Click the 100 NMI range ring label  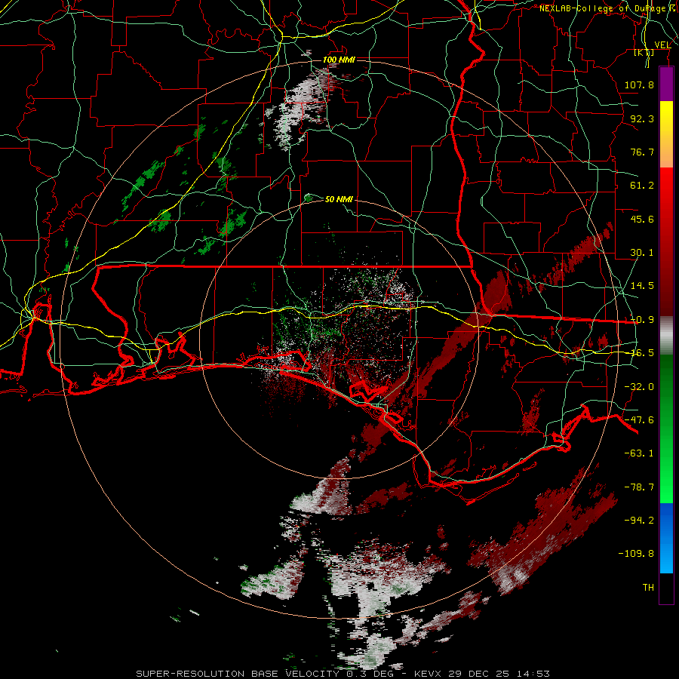point(339,60)
